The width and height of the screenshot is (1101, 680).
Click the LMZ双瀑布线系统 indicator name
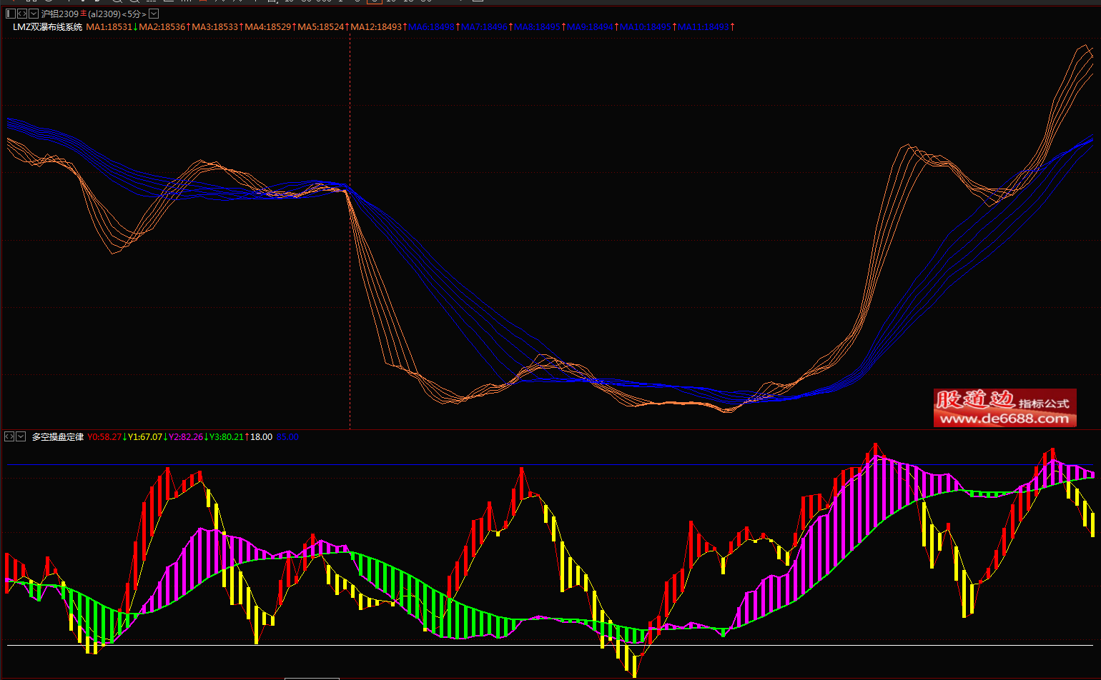coord(47,26)
